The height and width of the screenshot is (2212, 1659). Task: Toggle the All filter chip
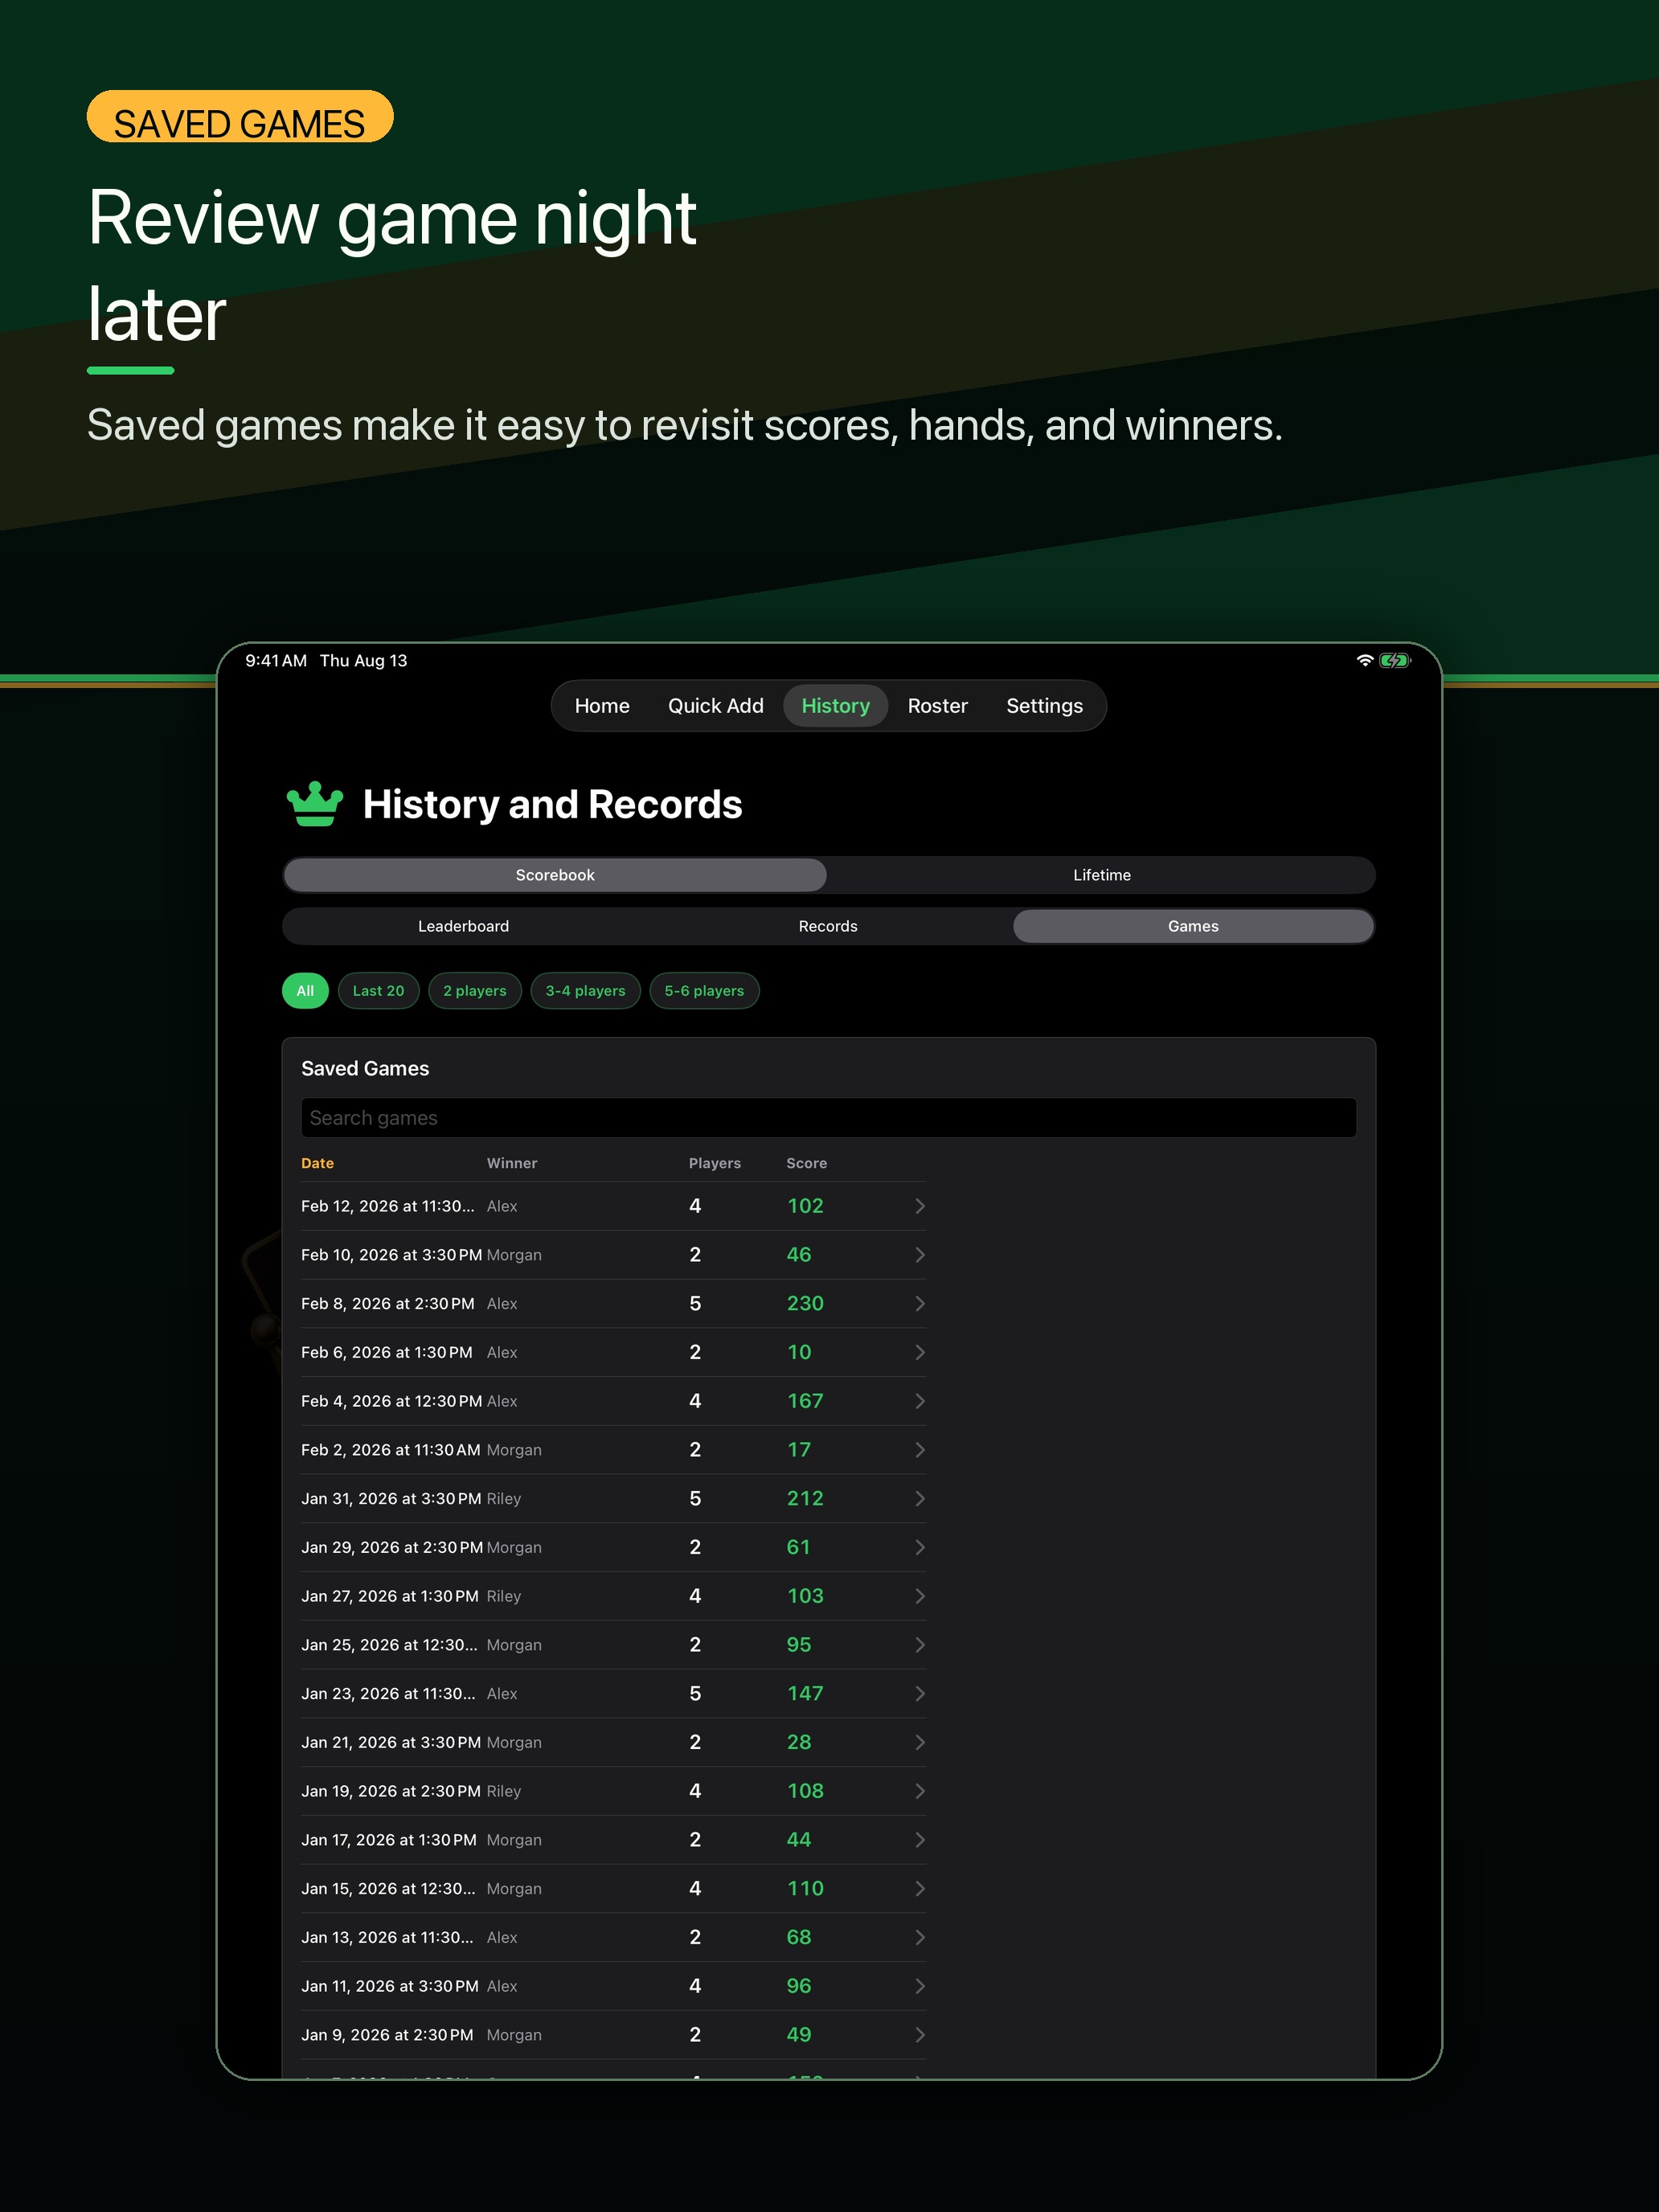pyautogui.click(x=305, y=991)
